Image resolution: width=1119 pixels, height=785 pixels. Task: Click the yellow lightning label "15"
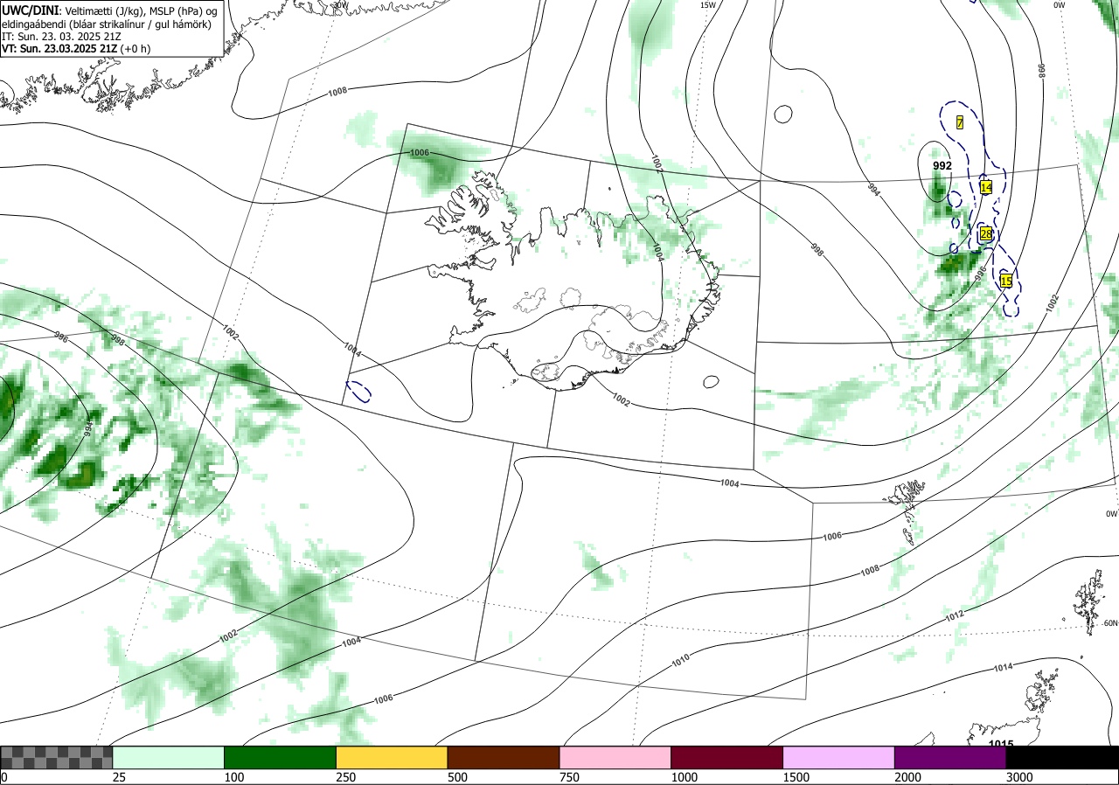tap(1006, 281)
